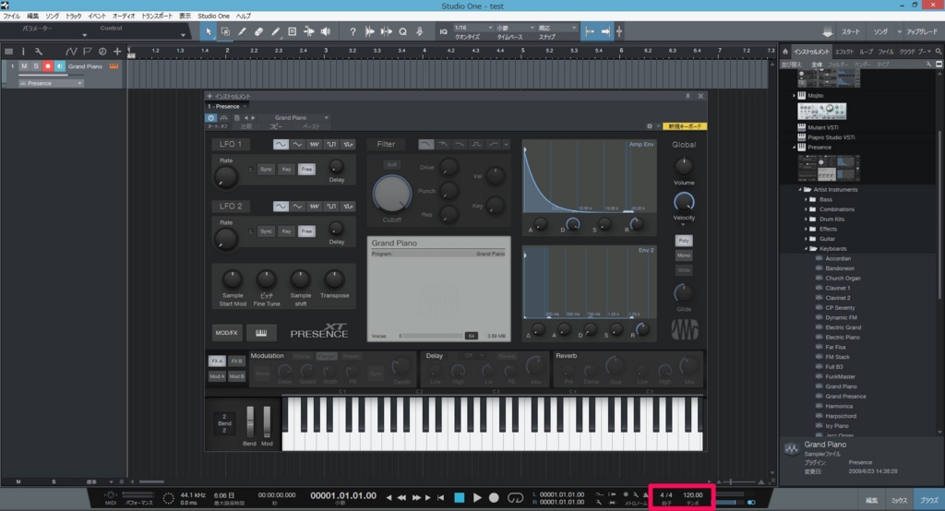
Task: Return to start in transport bar
Action: click(440, 498)
